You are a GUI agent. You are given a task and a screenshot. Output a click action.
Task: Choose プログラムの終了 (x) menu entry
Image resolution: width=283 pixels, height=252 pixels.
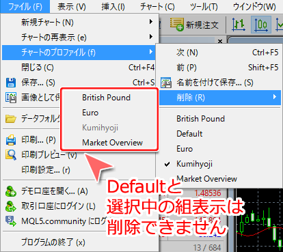coord(53,242)
